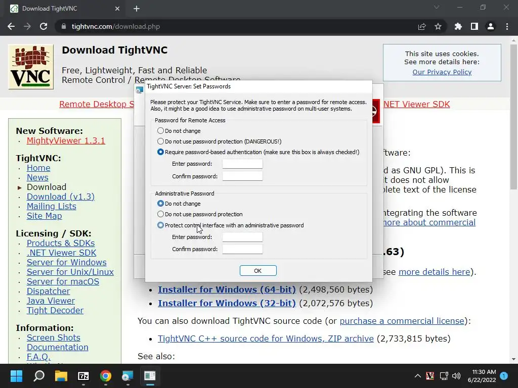Open the Dispatcher link
Viewport: 518px width, 388px height.
48,291
